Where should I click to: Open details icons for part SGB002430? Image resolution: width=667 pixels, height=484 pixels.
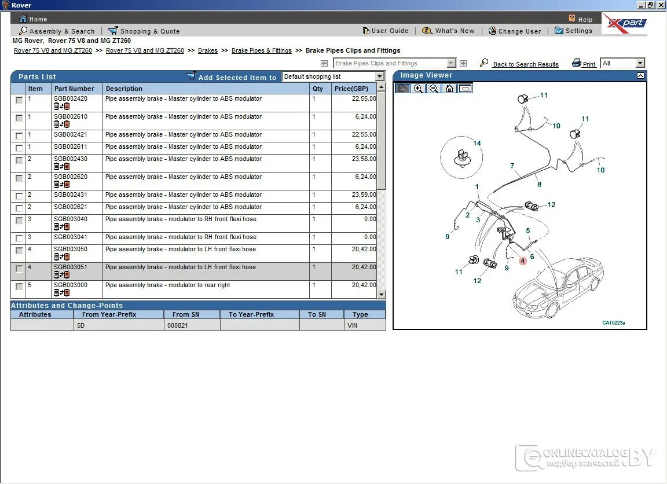tap(62, 166)
